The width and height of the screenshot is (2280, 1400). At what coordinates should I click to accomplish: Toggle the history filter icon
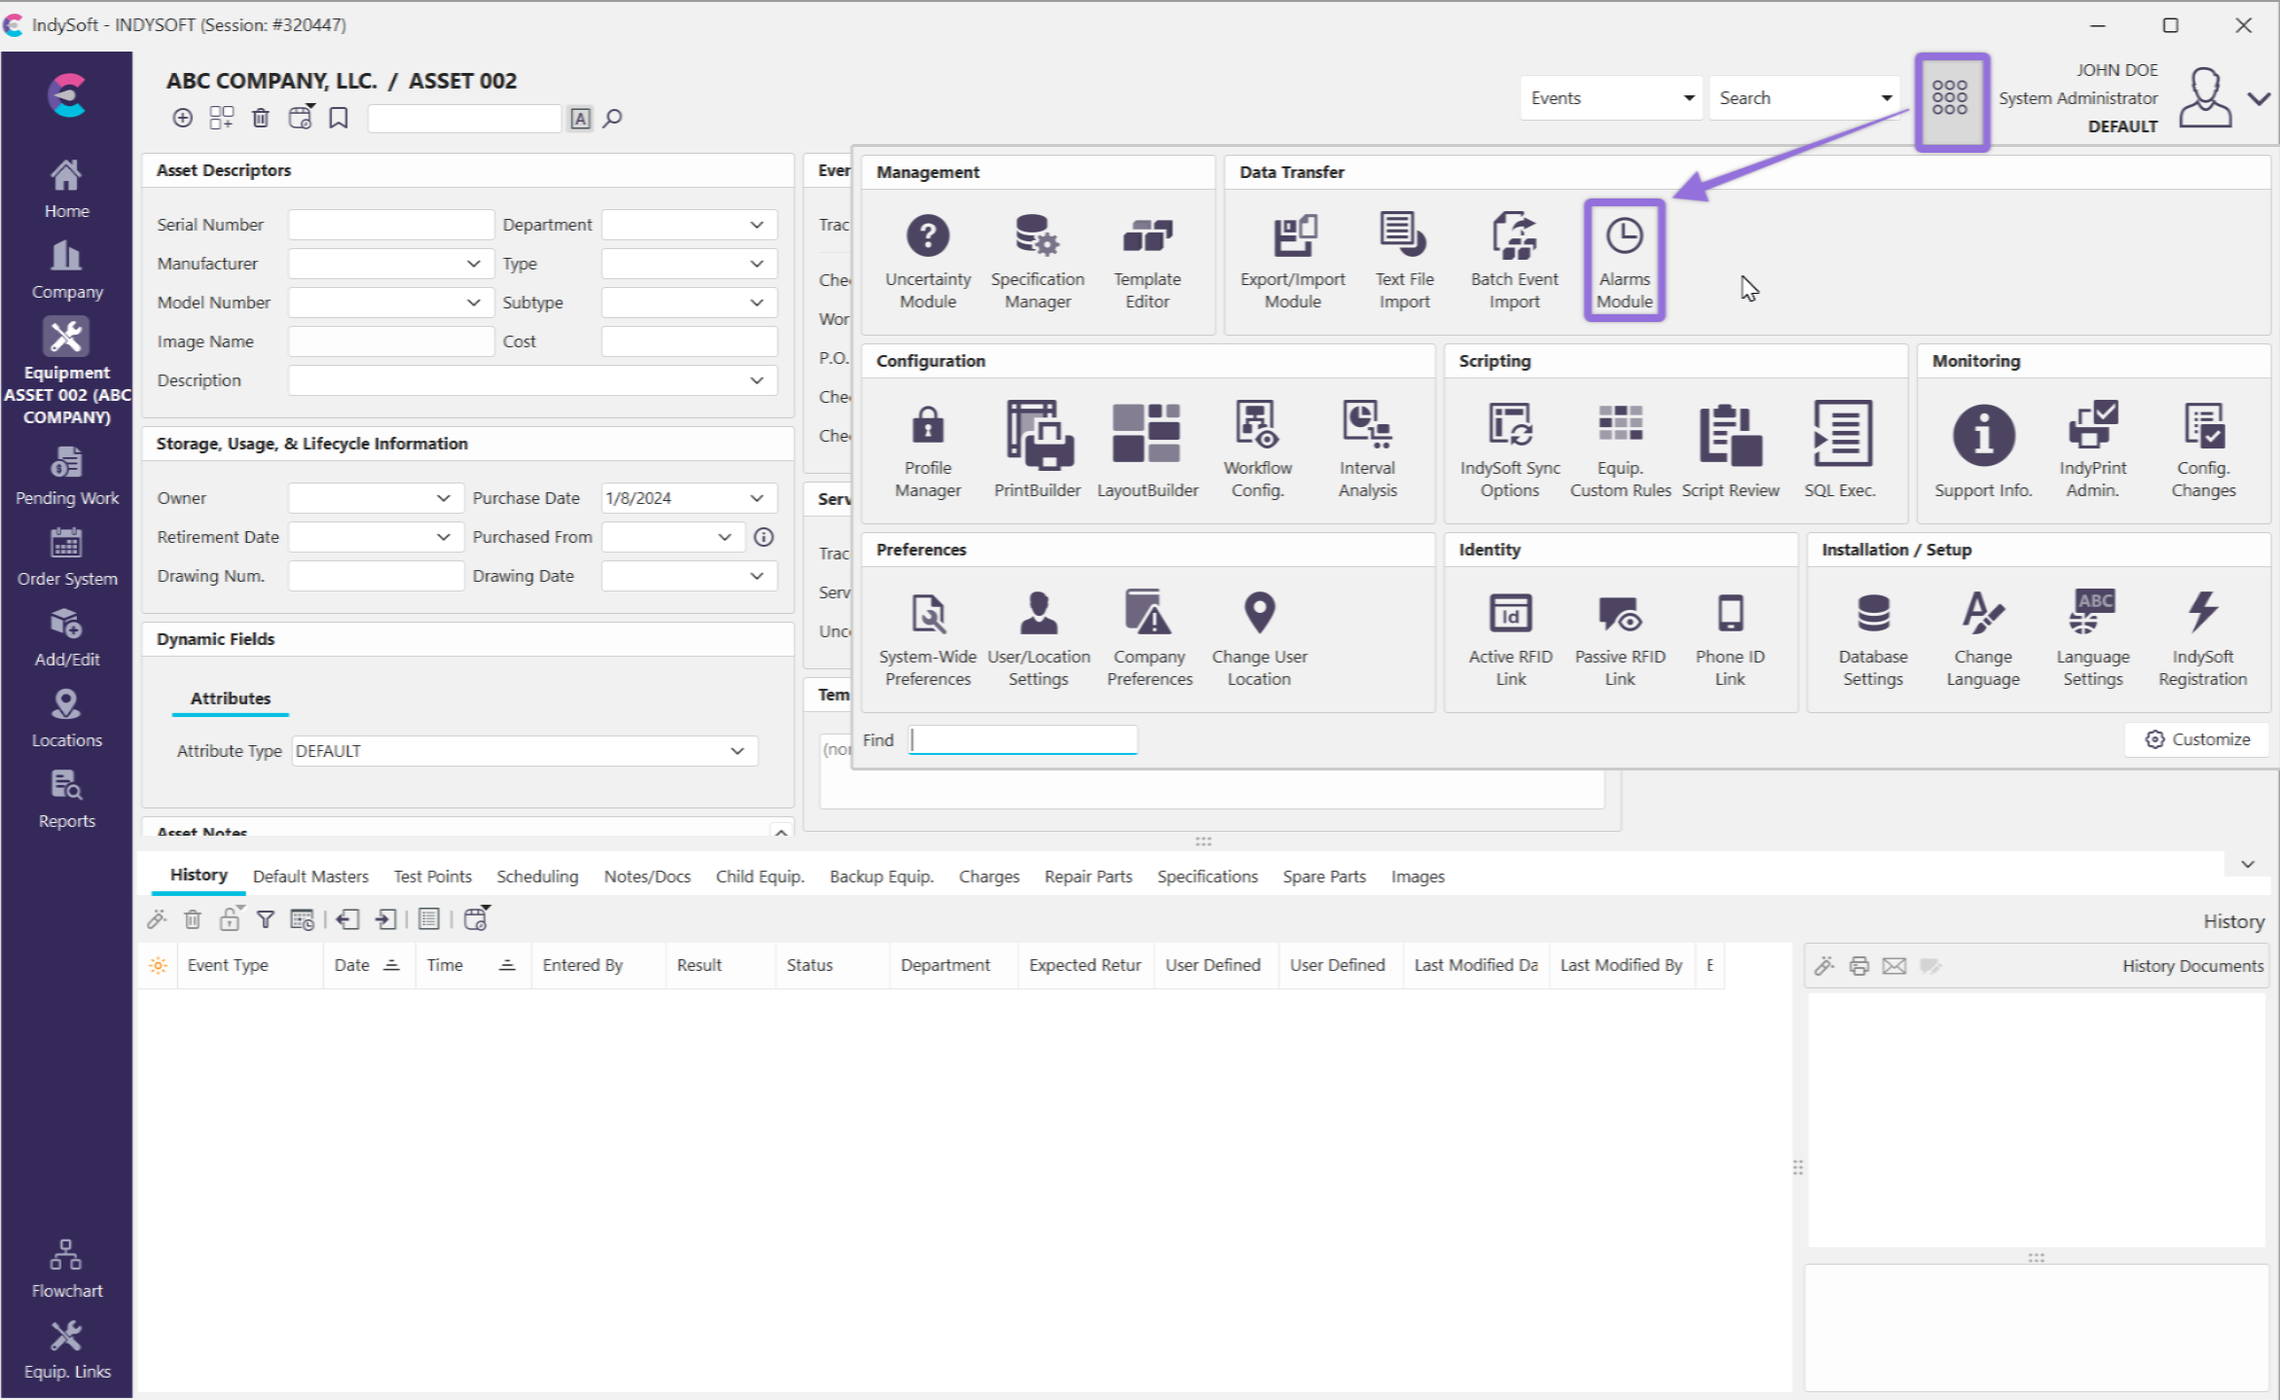click(x=265, y=919)
